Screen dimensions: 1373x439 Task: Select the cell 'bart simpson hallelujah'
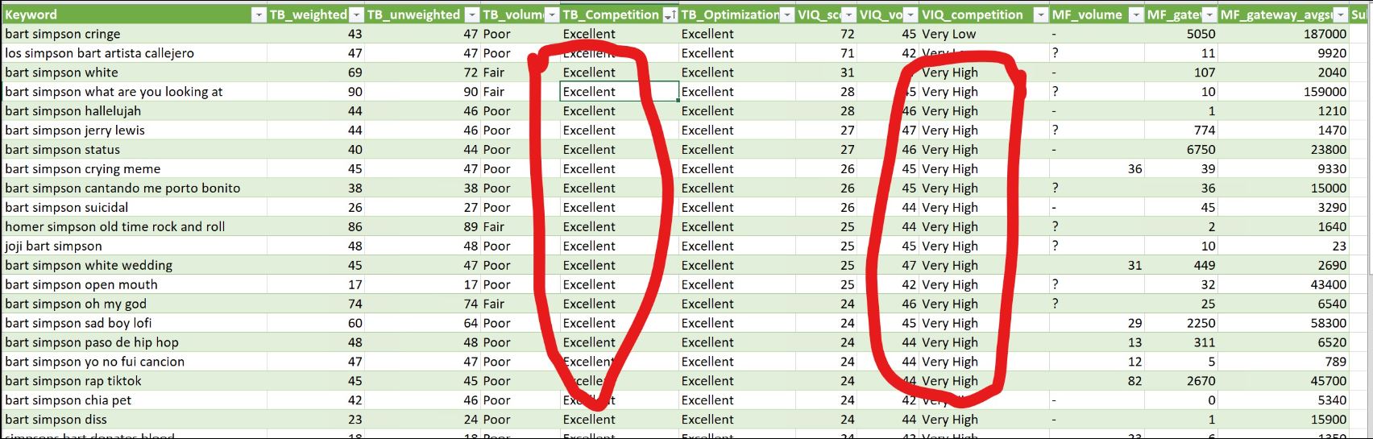tap(135, 111)
